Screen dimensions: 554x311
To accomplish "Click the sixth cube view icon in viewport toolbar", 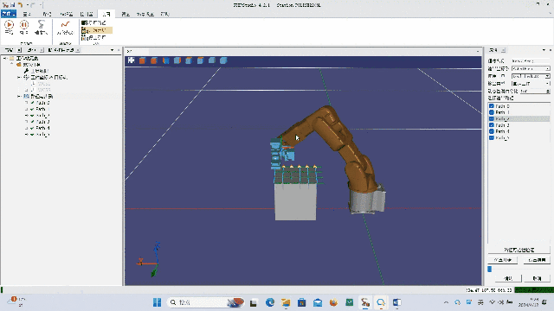I will tap(200, 60).
